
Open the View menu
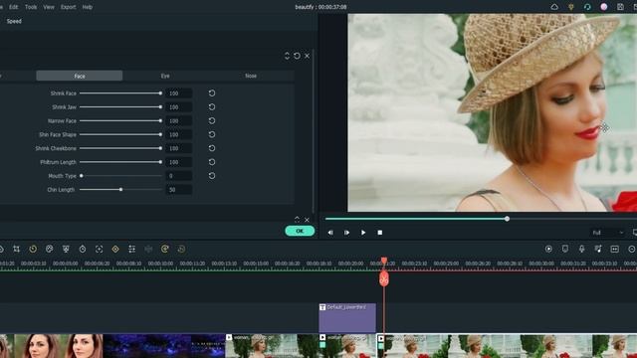coord(49,7)
